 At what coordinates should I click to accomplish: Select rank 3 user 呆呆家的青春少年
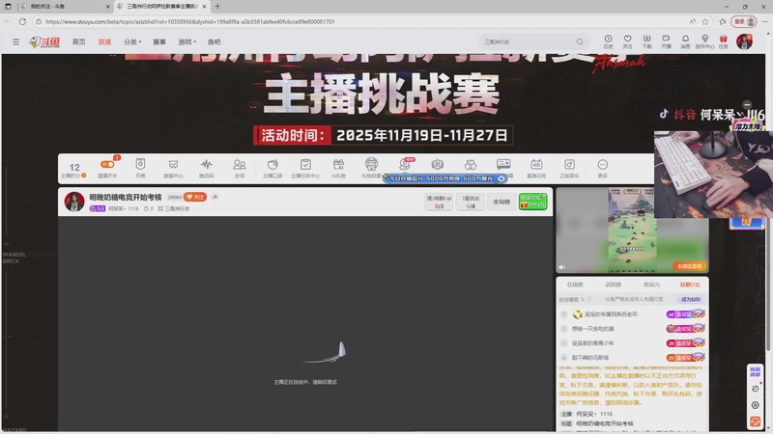point(633,343)
